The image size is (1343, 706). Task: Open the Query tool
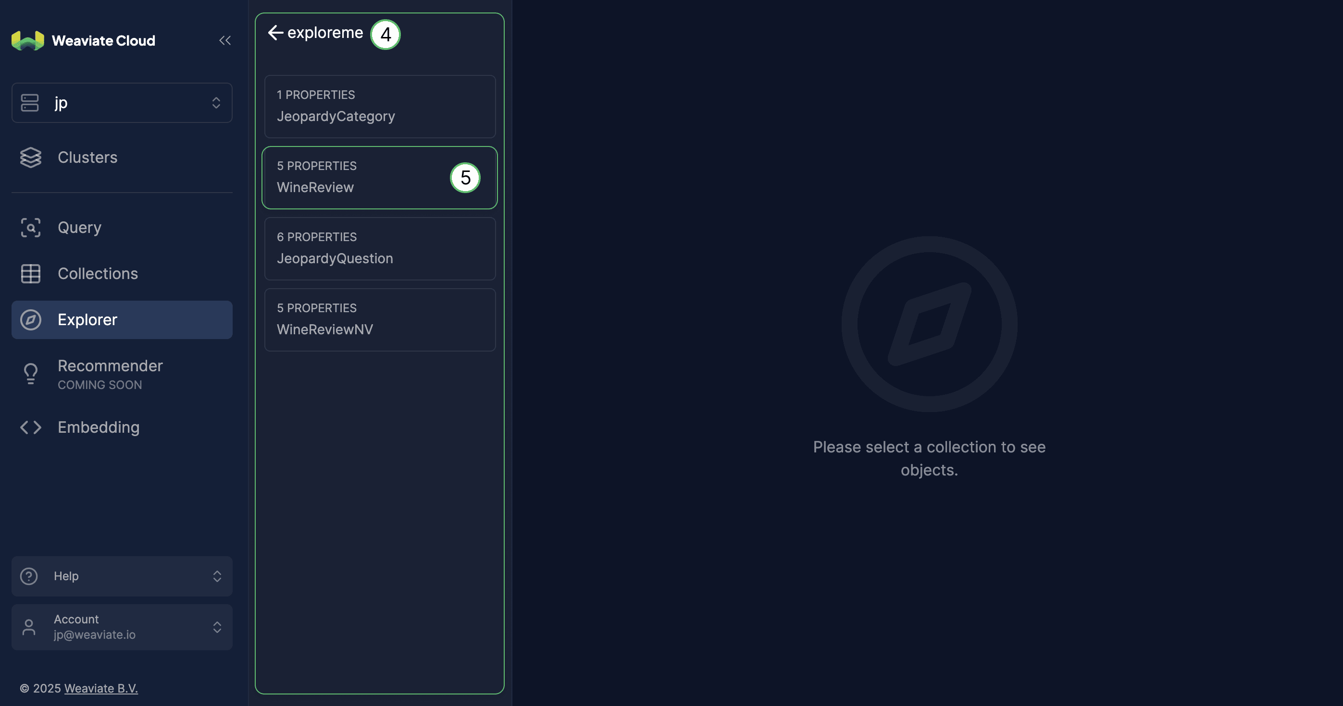(x=122, y=228)
